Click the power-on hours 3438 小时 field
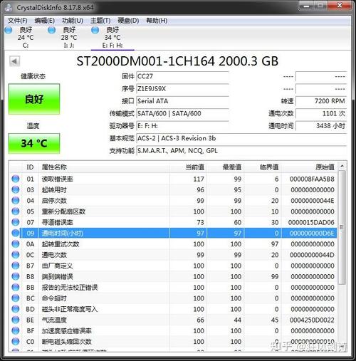356x361 pixels. [321, 126]
